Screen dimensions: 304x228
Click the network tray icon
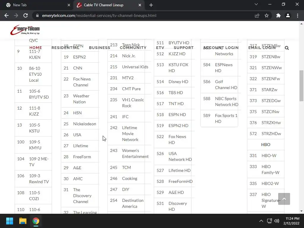269,221
